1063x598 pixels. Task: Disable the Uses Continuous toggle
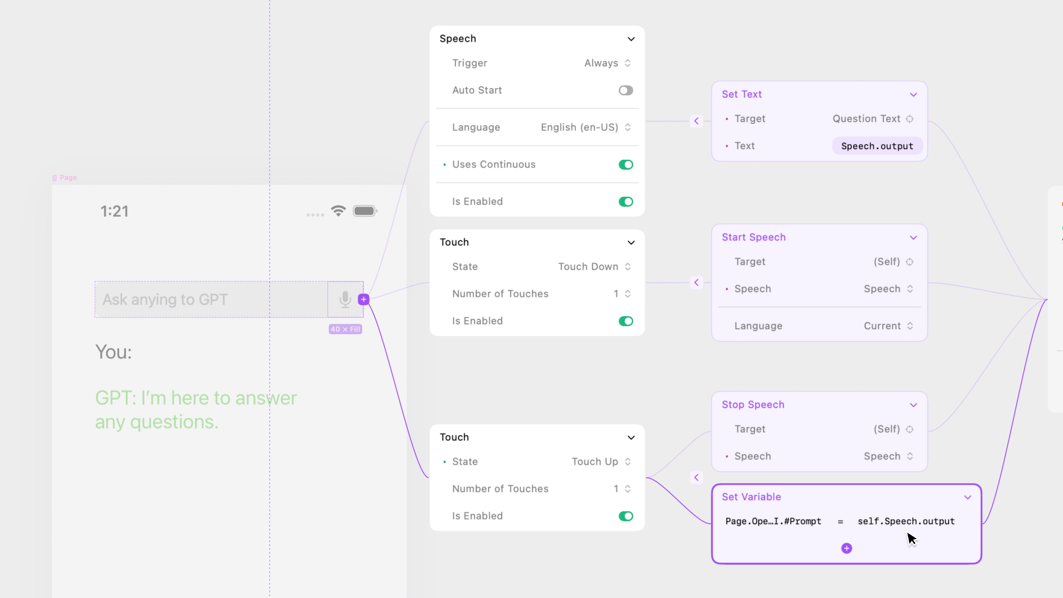626,165
